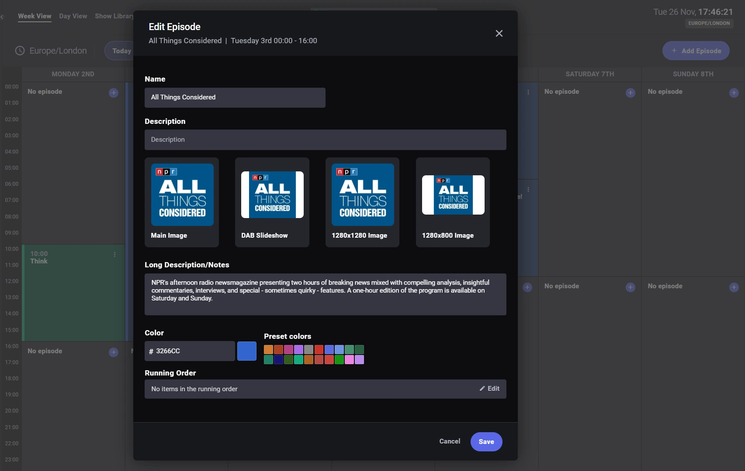Click the Europe/London timezone label
745x471 pixels.
point(58,51)
